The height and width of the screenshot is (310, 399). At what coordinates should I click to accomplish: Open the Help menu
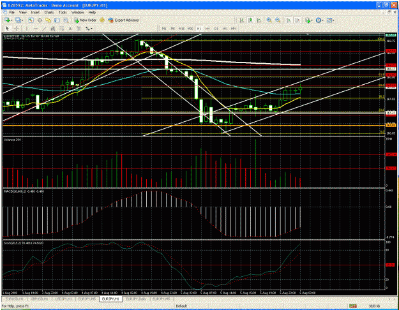coord(92,12)
